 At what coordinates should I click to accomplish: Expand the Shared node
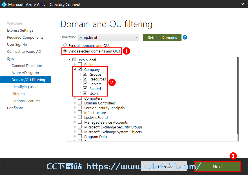tap(80, 88)
